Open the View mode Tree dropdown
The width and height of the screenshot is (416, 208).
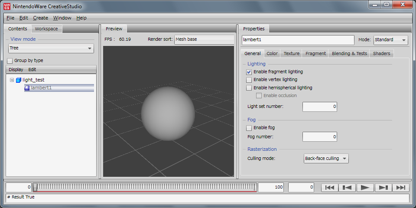click(x=51, y=48)
